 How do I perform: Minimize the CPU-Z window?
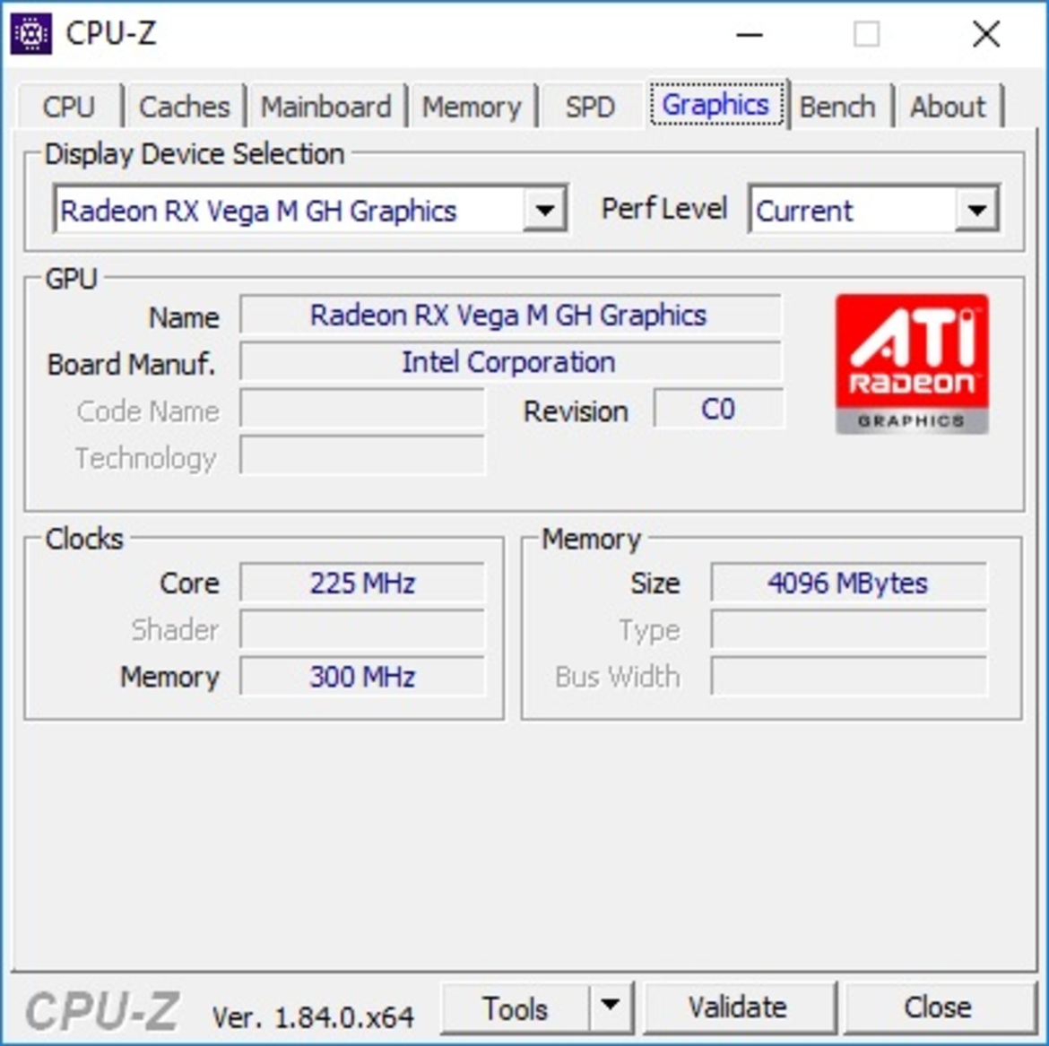click(x=750, y=34)
